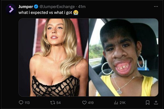Open the three-dot more options menu

pos(156,7)
